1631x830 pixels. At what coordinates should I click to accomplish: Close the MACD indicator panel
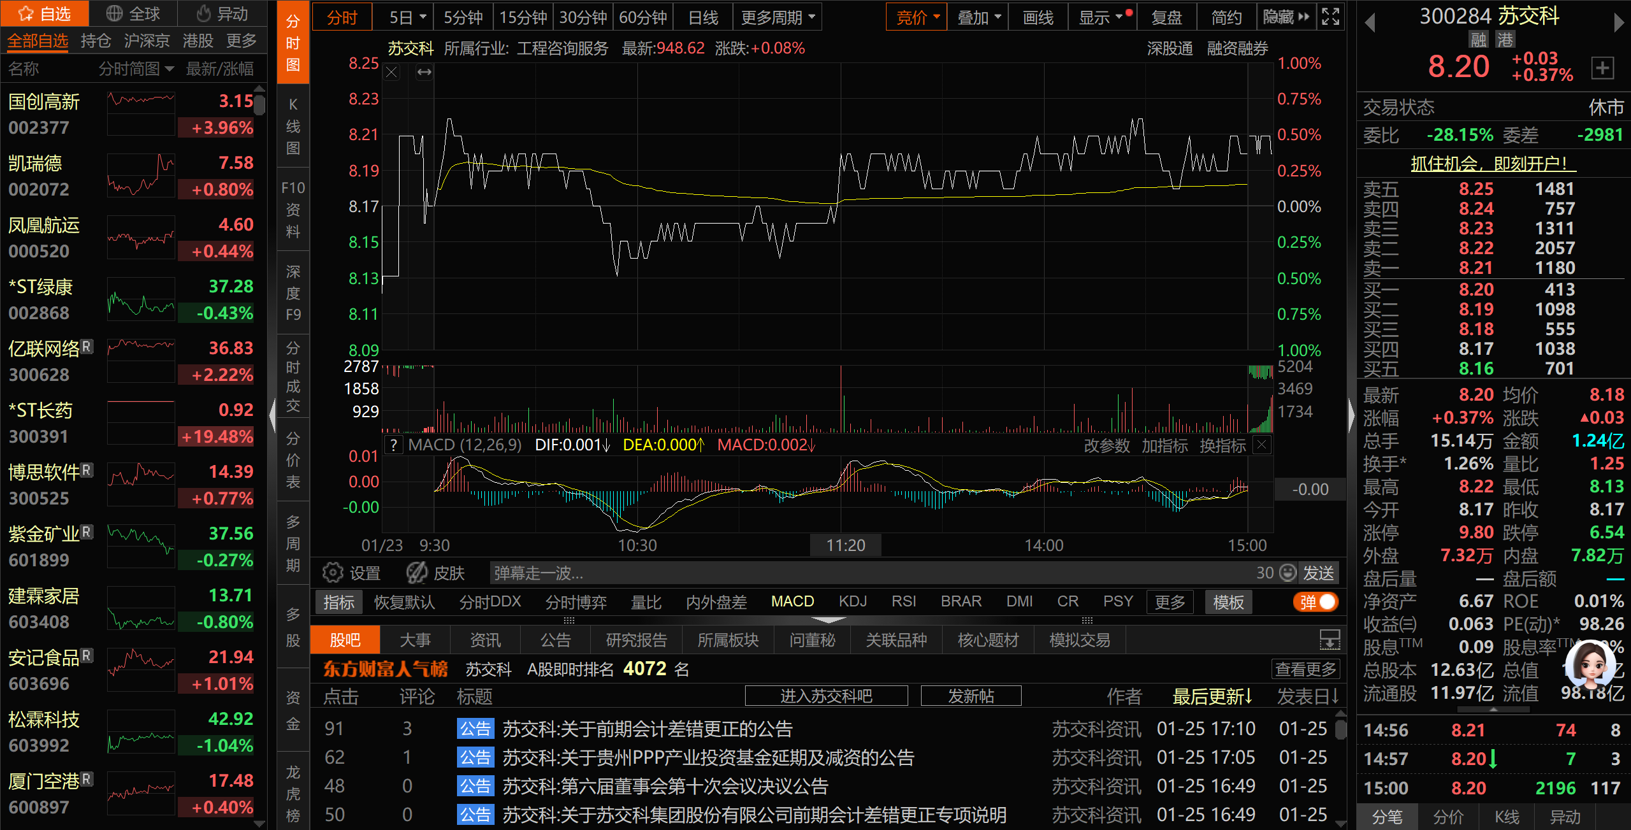(x=1262, y=445)
